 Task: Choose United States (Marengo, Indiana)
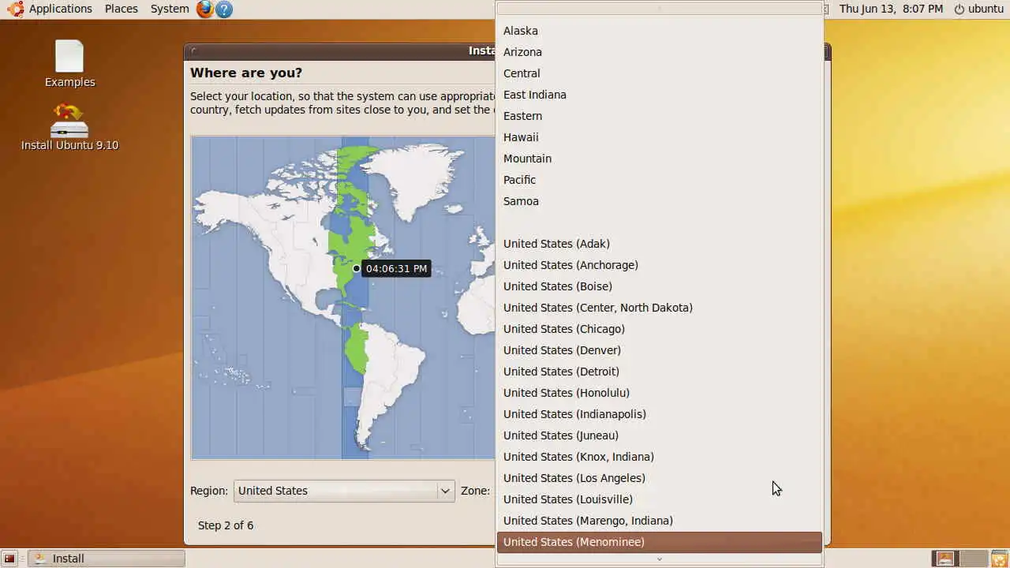[x=659, y=521]
